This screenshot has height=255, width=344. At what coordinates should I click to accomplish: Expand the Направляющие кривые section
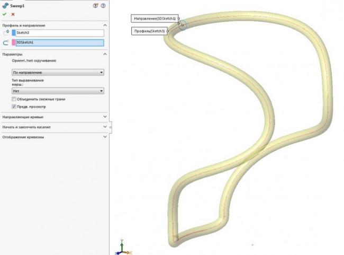tap(105, 117)
